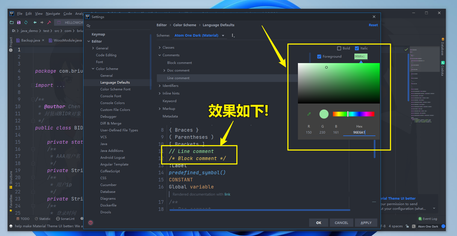Click the Open folder toolbar icon

tap(12, 22)
